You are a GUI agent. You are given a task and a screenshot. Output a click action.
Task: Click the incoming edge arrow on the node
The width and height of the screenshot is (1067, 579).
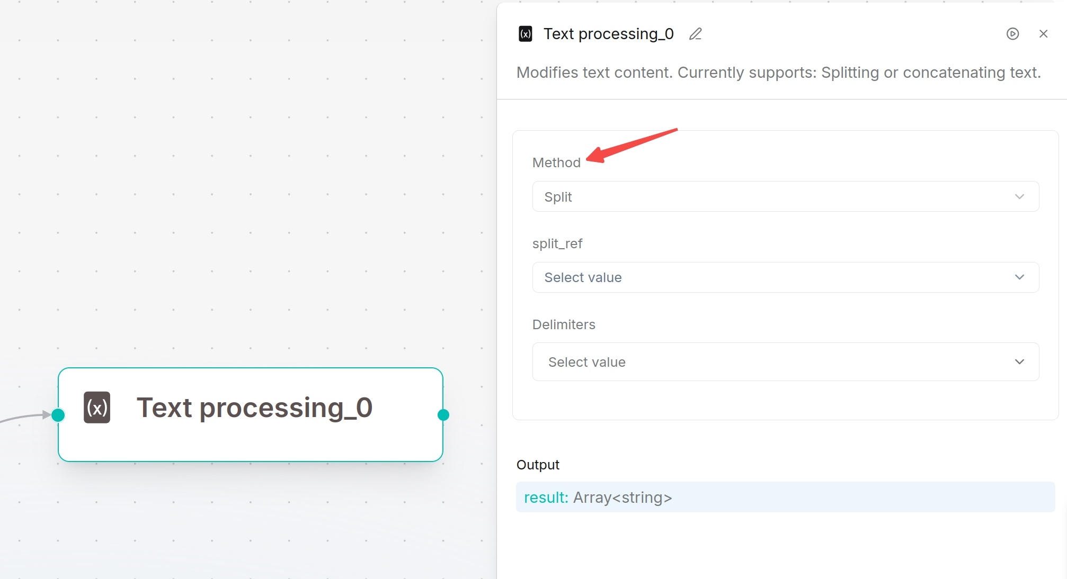coord(46,414)
